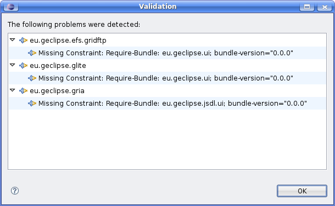This screenshot has width=335, height=206.
Task: Close the Validation dialog
Action: click(325, 7)
